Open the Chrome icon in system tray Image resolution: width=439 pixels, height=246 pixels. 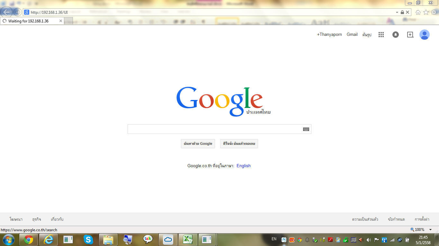click(300, 240)
